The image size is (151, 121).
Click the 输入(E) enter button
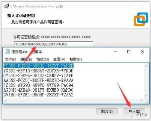click(x=134, y=111)
